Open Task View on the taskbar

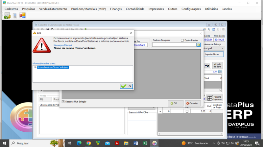[x=69, y=143]
